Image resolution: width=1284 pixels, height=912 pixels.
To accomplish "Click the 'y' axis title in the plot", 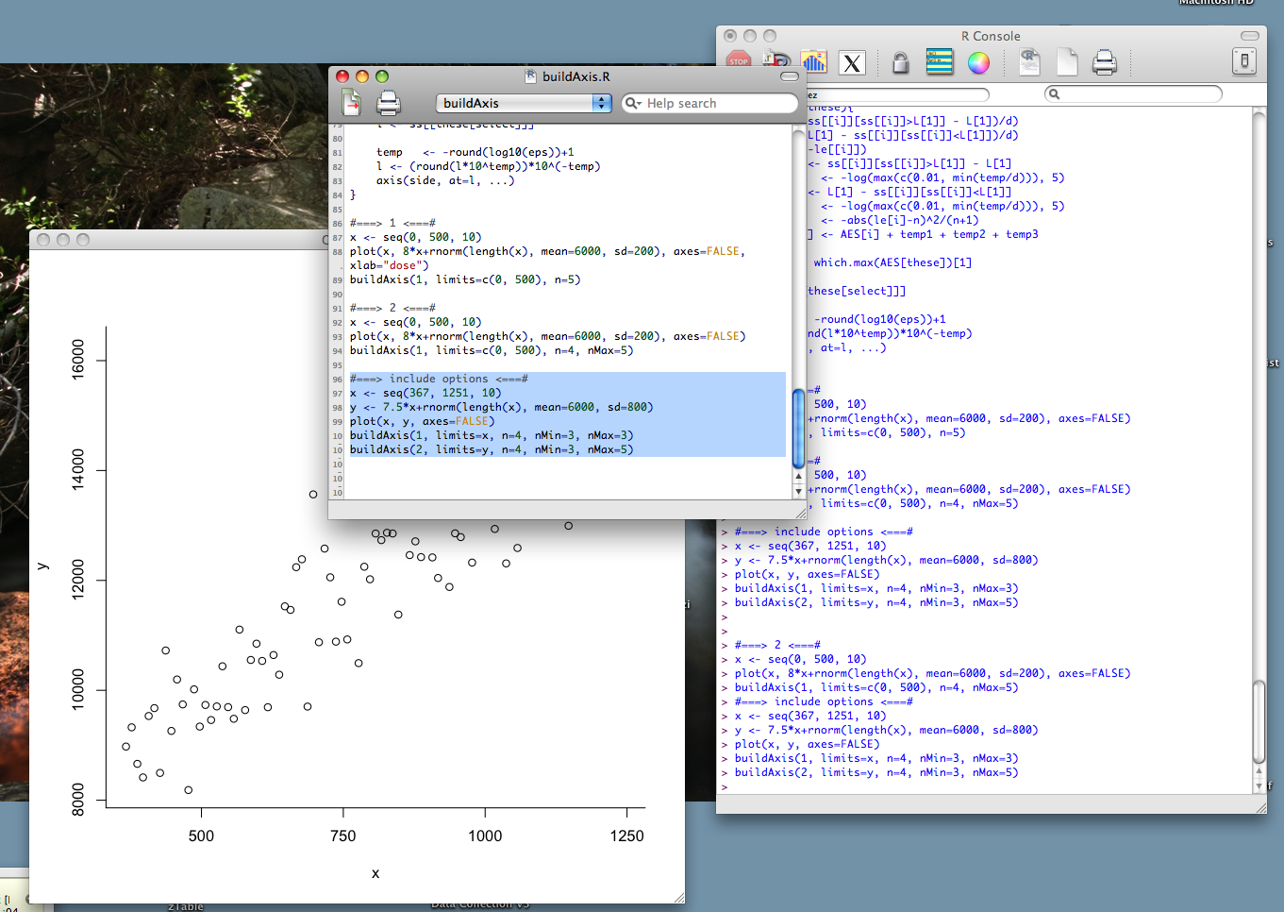I will point(42,566).
